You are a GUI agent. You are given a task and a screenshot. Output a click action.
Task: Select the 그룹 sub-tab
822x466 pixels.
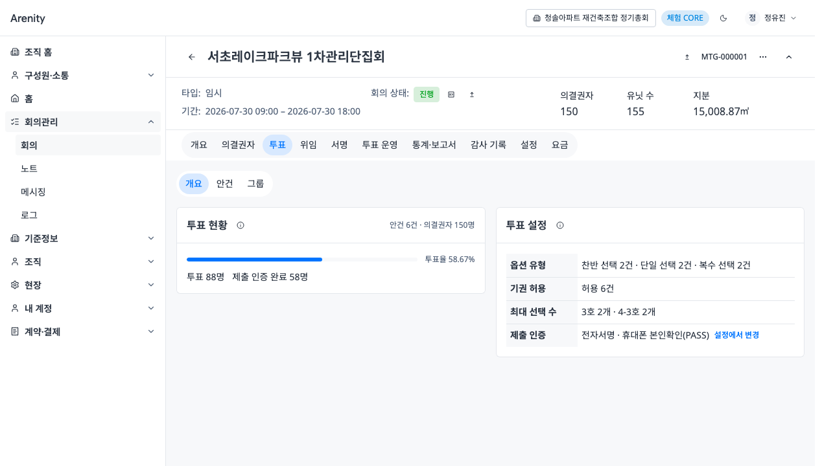point(255,184)
